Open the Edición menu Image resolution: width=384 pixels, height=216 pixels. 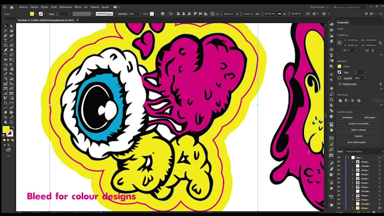(34, 7)
